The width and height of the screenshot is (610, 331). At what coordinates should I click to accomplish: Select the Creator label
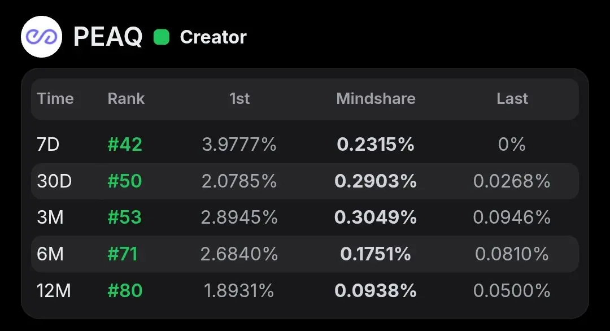coord(213,37)
